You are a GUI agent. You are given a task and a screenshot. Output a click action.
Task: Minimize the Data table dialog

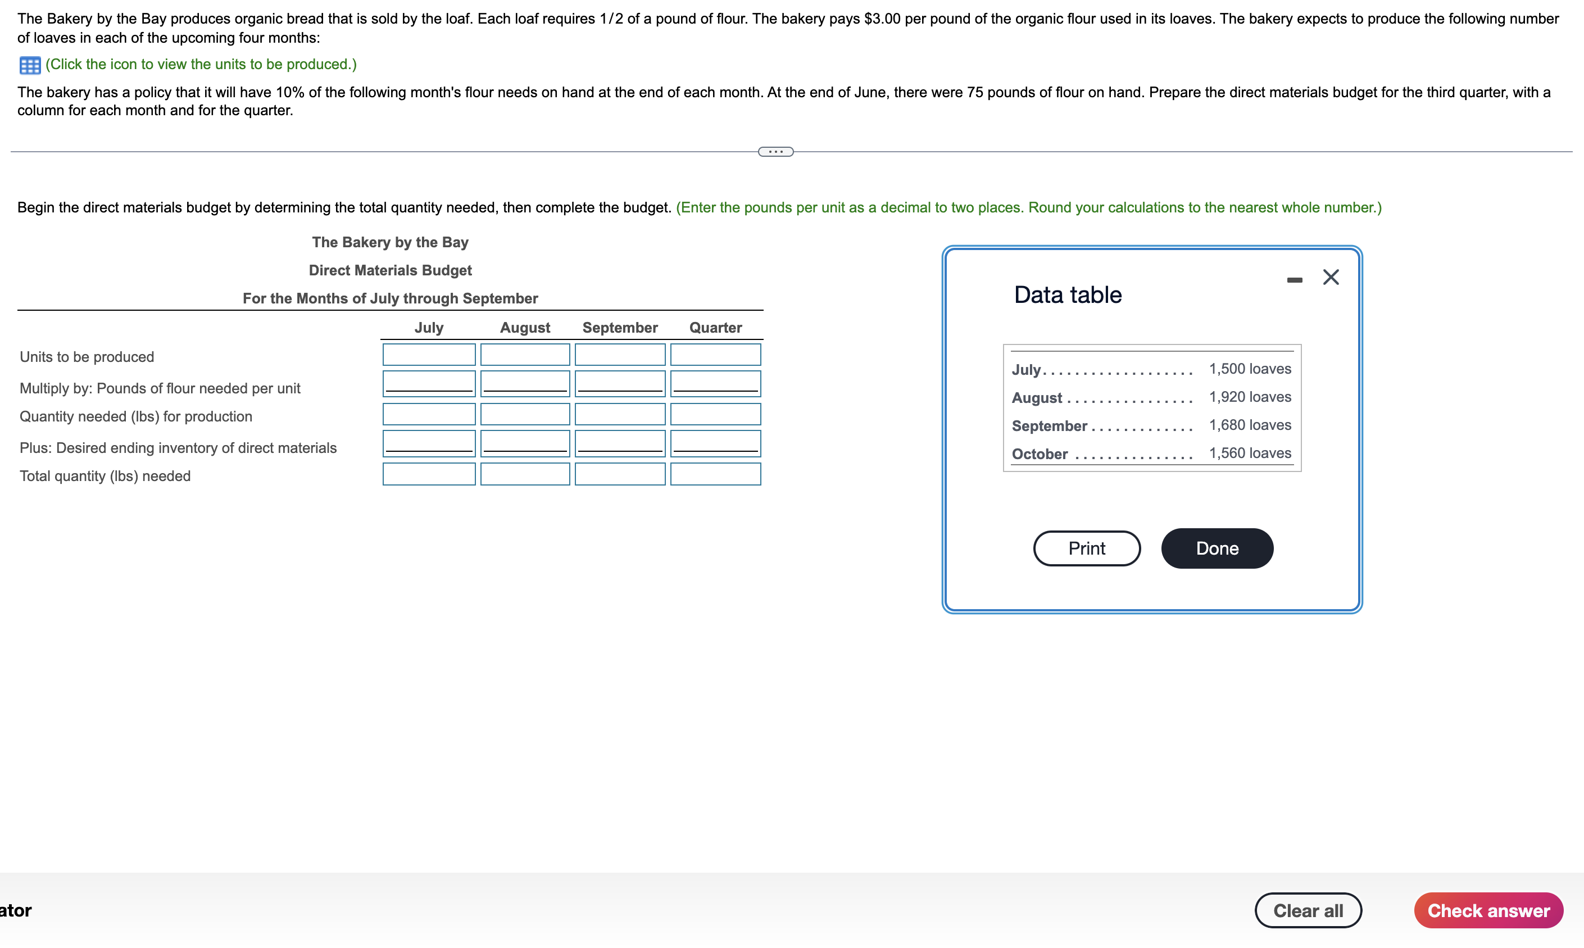point(1294,280)
